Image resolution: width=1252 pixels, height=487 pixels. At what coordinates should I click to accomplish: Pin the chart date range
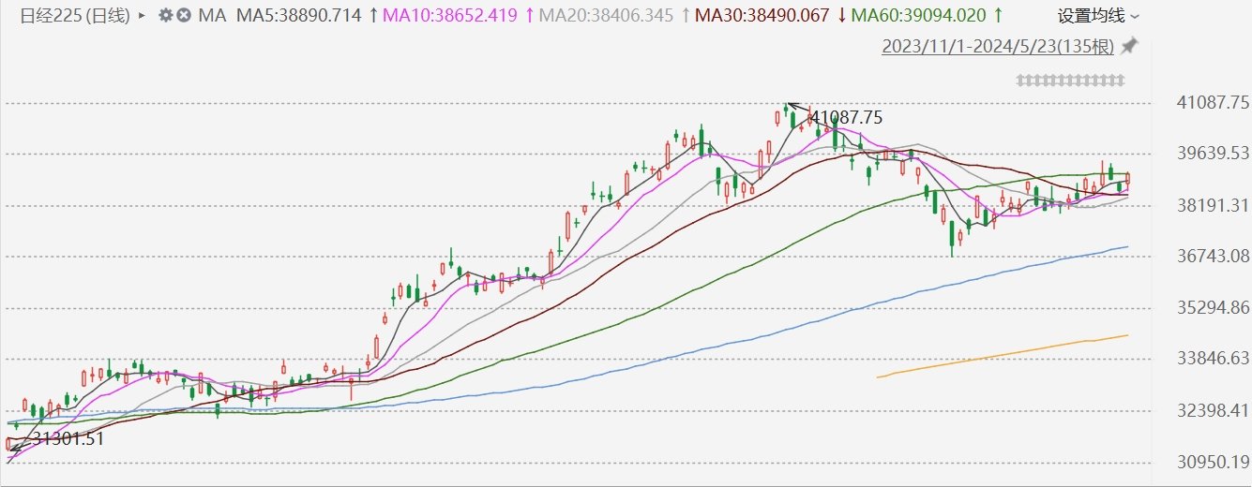1129,46
